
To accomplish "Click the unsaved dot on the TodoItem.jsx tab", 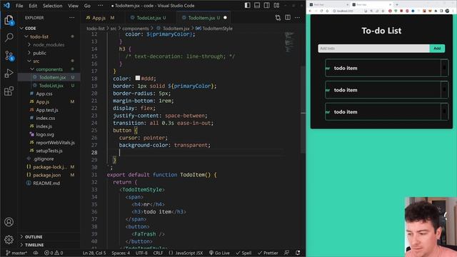I will pos(225,18).
